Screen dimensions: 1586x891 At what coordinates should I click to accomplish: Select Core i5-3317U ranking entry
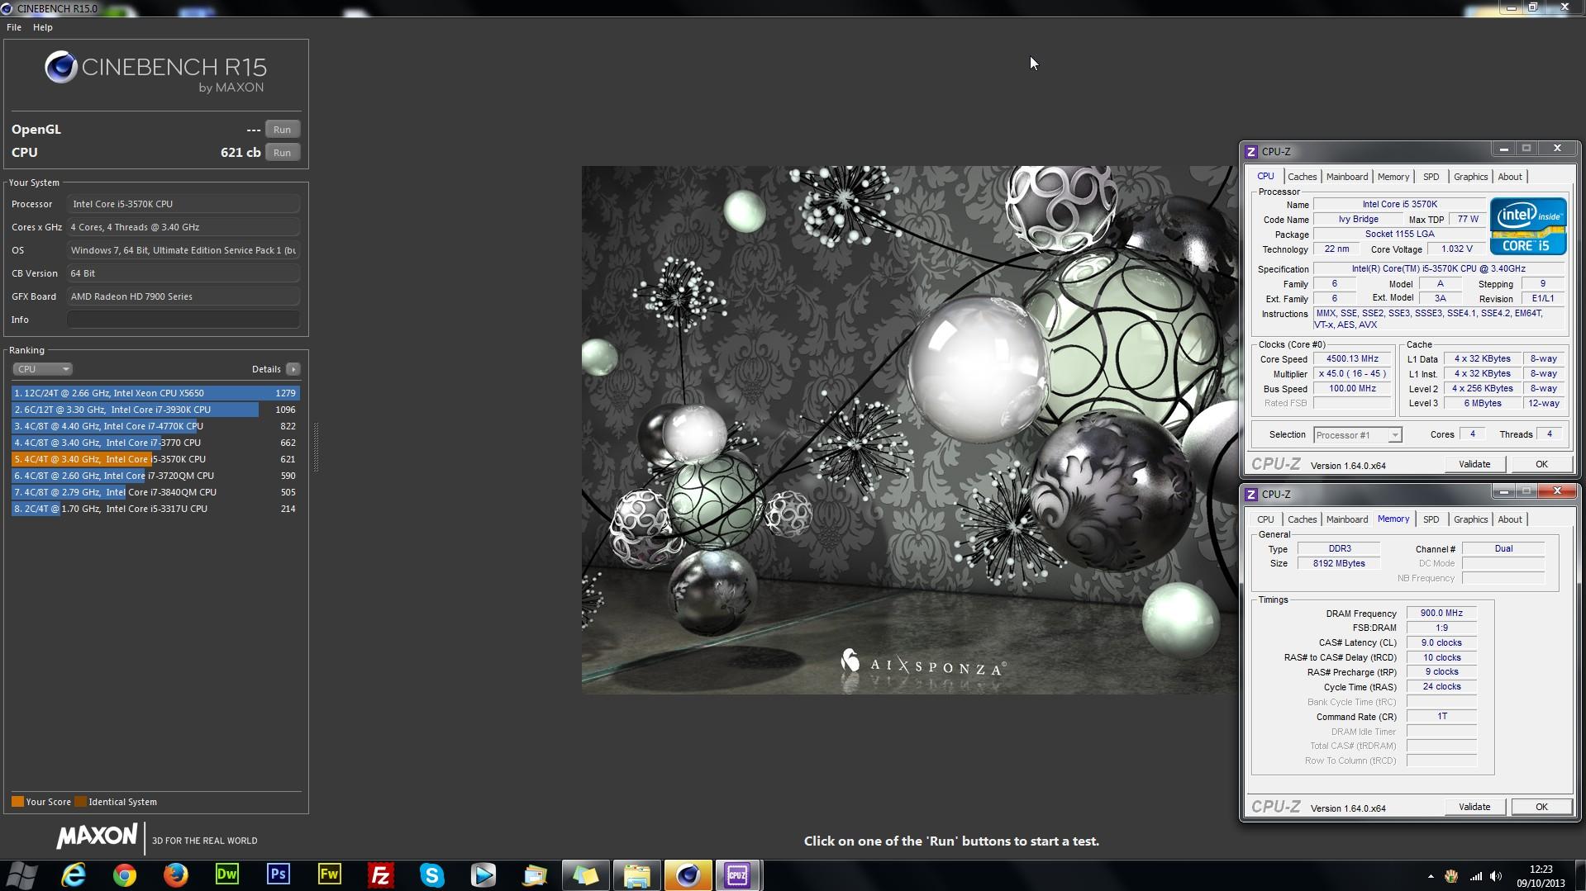tap(155, 509)
